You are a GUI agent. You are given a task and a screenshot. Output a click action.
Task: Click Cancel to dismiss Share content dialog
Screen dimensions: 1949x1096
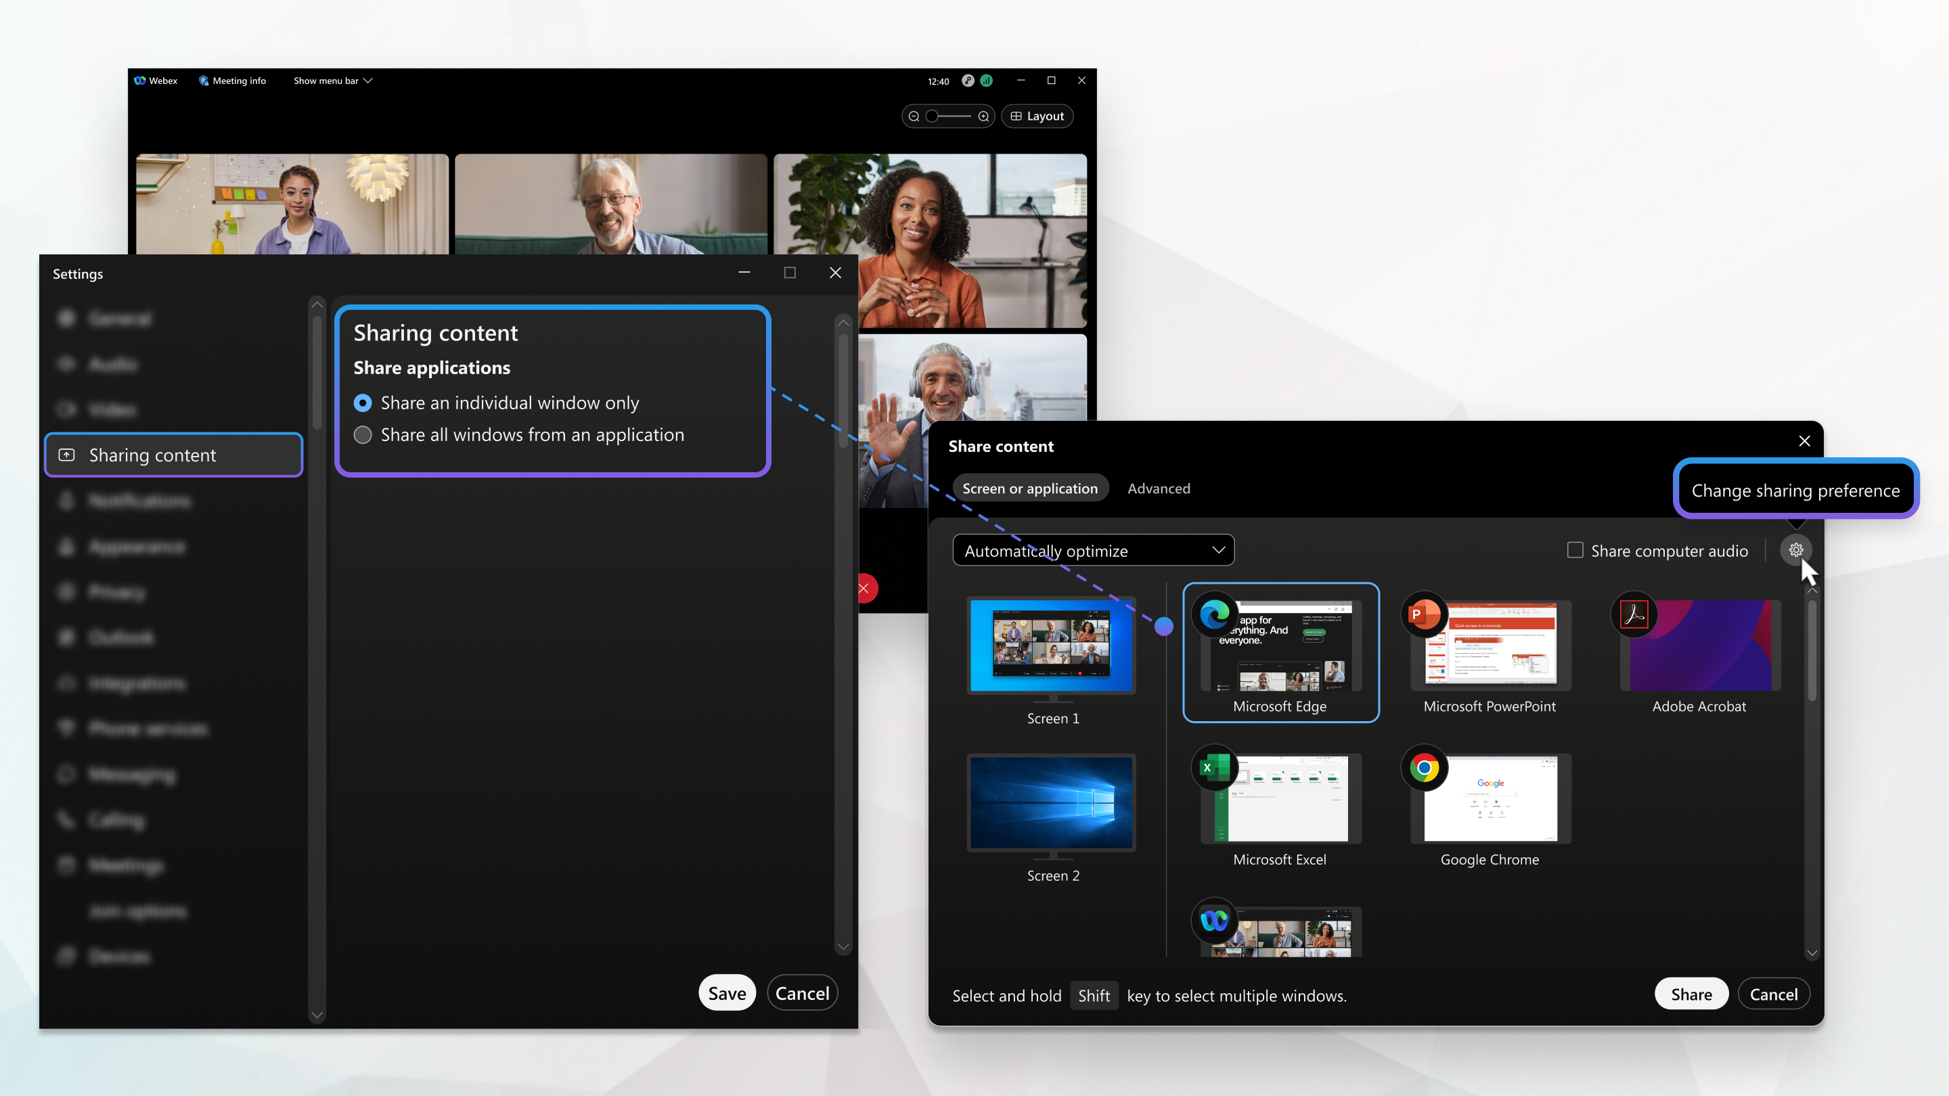[x=1774, y=993]
